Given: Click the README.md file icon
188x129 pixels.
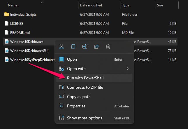Looking at the screenshot, I should (7, 32).
